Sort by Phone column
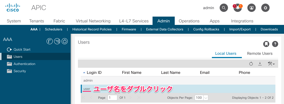284x104 pixels. 244,72
